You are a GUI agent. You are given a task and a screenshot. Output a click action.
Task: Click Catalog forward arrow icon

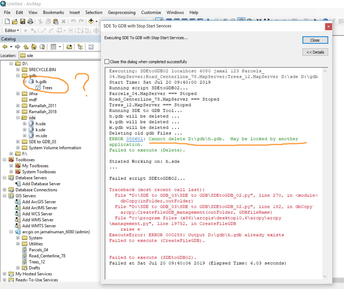coord(17,47)
